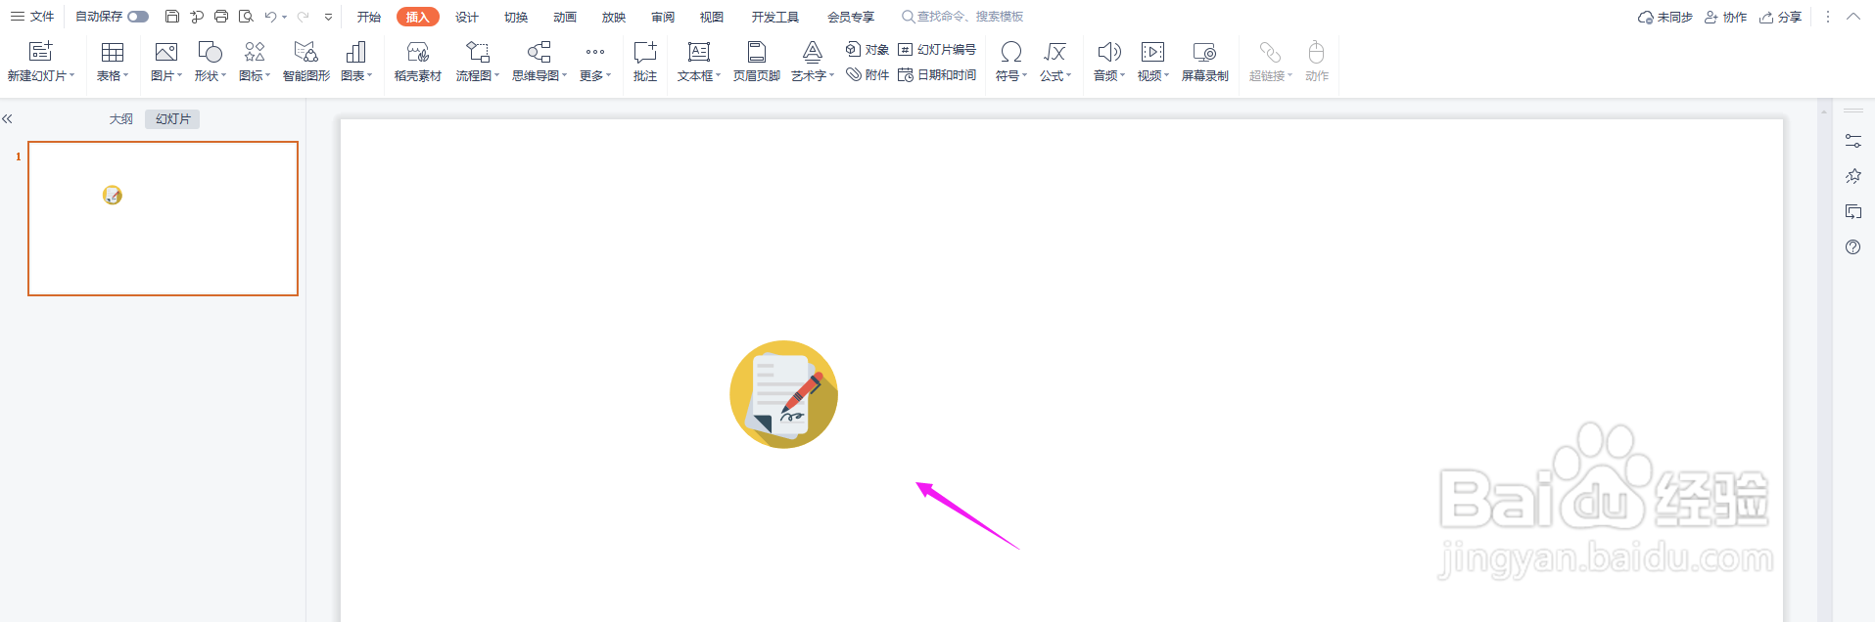
Task: Click the 查找命令 search field
Action: coord(963,17)
